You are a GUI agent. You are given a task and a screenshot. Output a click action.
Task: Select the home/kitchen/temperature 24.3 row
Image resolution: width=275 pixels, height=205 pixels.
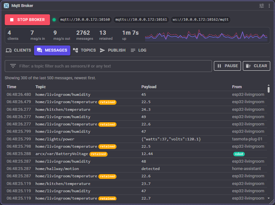pyautogui.click(x=136, y=110)
